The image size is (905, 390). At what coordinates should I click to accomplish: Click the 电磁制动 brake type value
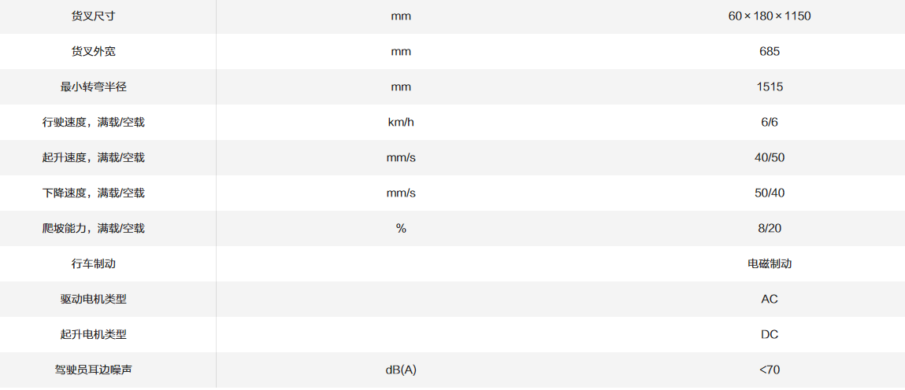point(769,263)
